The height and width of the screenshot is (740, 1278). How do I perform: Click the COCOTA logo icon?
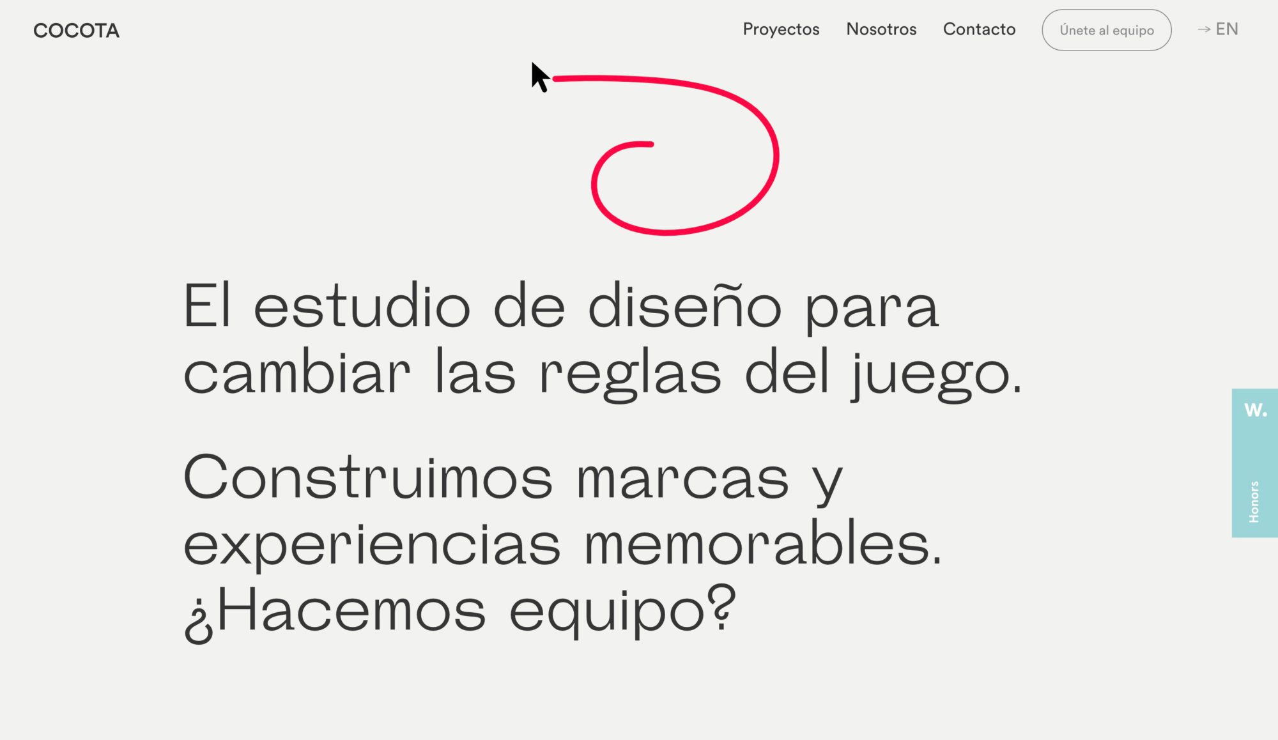click(x=76, y=30)
